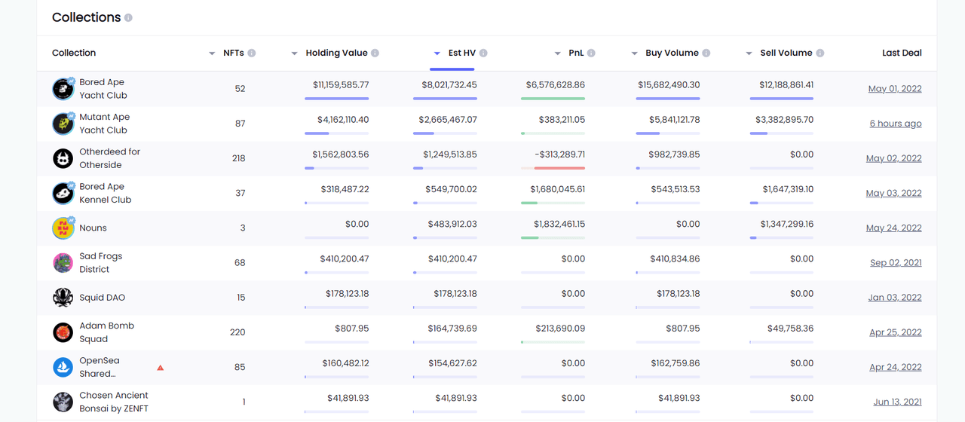Click the Sad Frogs District name
This screenshot has height=422, width=965.
[x=101, y=262]
